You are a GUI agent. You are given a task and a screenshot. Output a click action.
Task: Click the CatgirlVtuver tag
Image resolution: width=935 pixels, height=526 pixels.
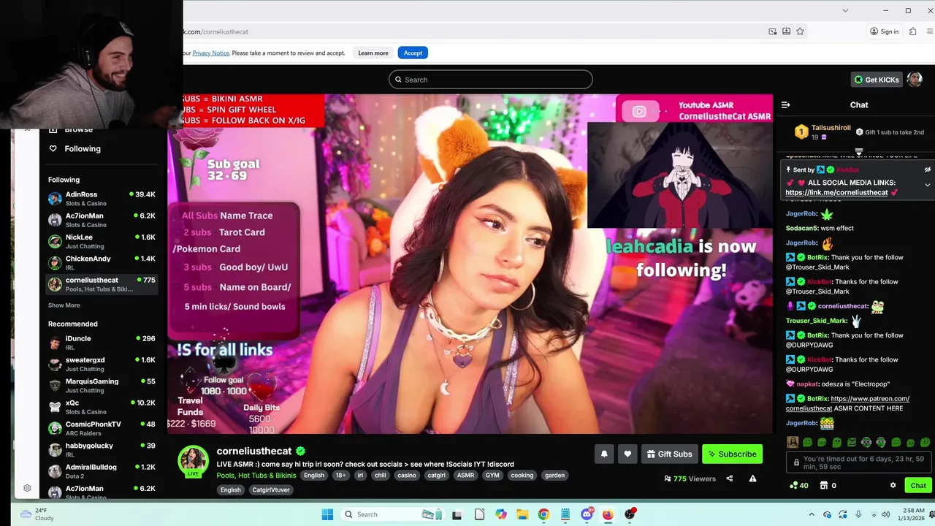click(x=271, y=490)
